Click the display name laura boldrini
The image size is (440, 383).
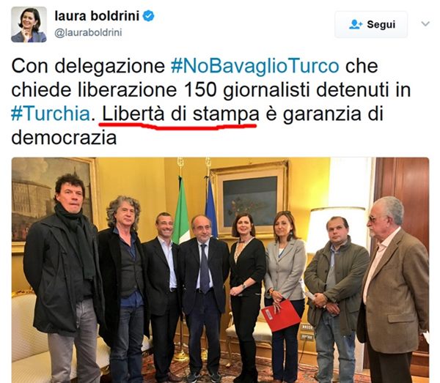point(97,16)
